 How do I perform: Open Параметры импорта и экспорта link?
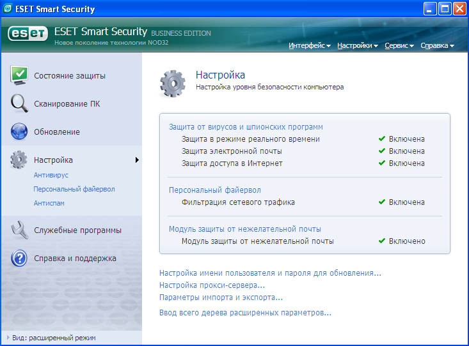tap(221, 297)
